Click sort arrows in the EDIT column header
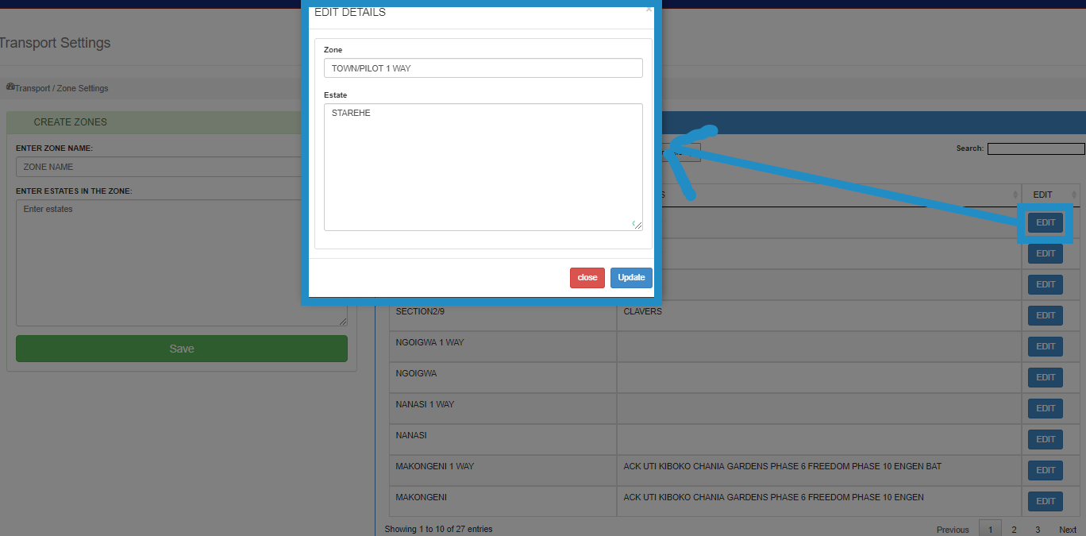The height and width of the screenshot is (536, 1086). pos(1074,195)
